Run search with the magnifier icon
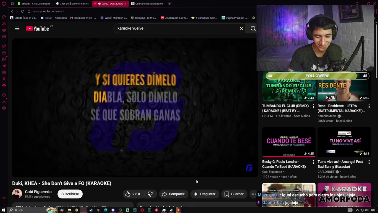This screenshot has width=378, height=213. click(253, 28)
